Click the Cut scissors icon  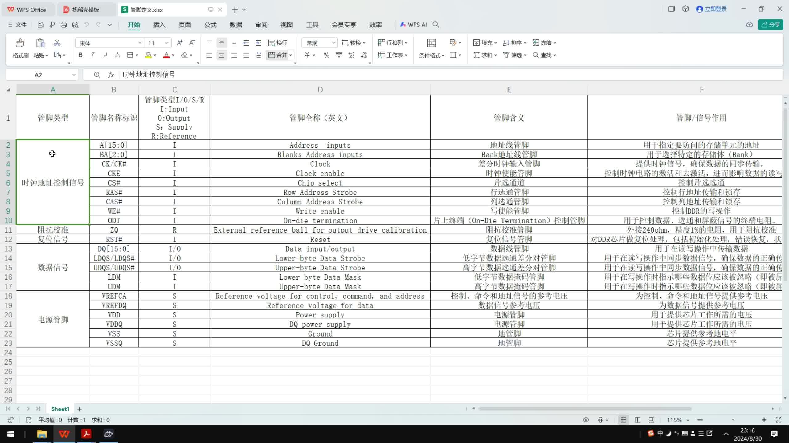57,43
